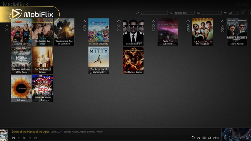The image size is (251, 141).
Task: Click the fullscreen display icon in player bar
Action: point(209,138)
